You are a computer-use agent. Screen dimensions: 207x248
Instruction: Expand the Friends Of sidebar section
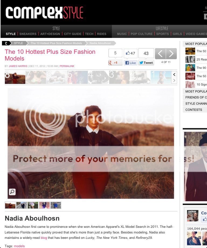point(196,97)
